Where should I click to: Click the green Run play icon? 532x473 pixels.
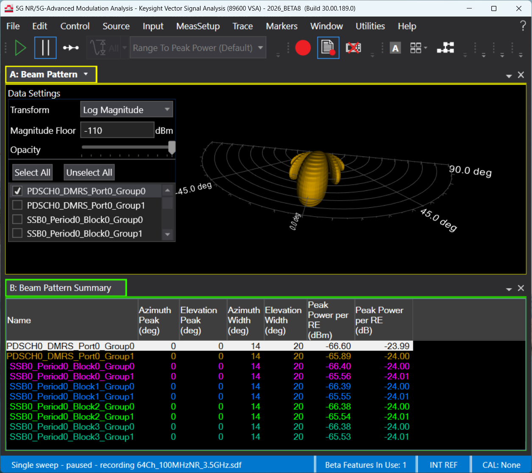(20, 48)
